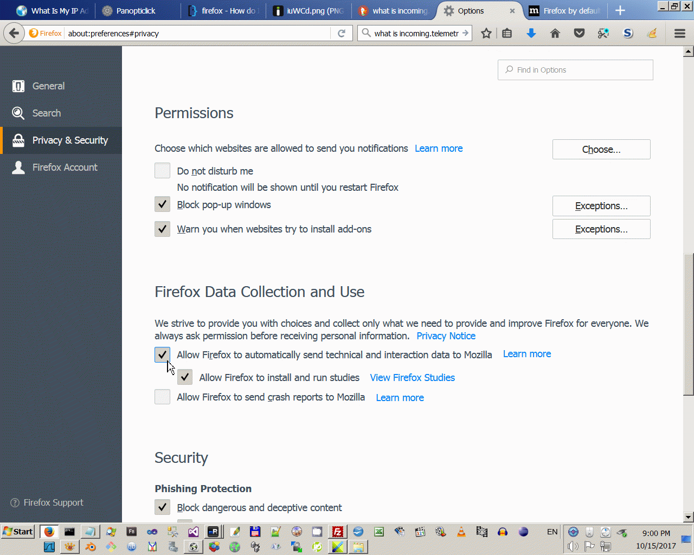Switch to the firefox - How do tab
This screenshot has height=555, width=694.
(223, 11)
